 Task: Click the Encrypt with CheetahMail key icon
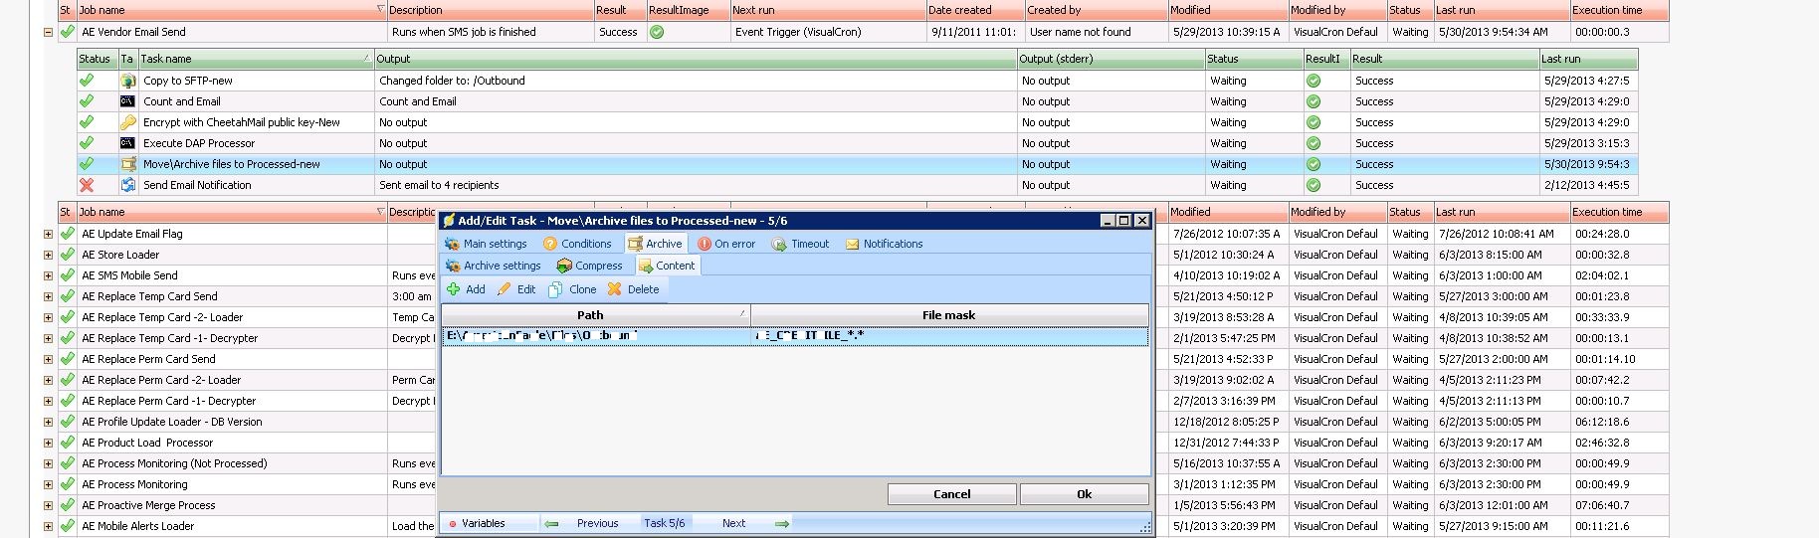127,122
